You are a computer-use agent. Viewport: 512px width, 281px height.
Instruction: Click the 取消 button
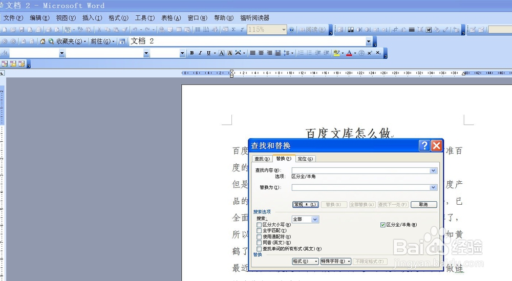(423, 205)
